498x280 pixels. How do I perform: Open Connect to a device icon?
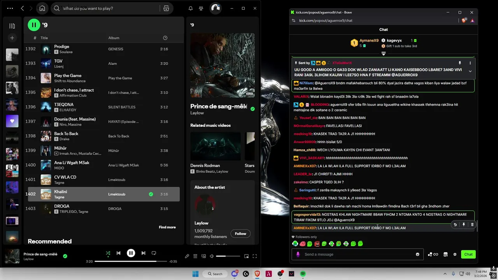[203, 256]
